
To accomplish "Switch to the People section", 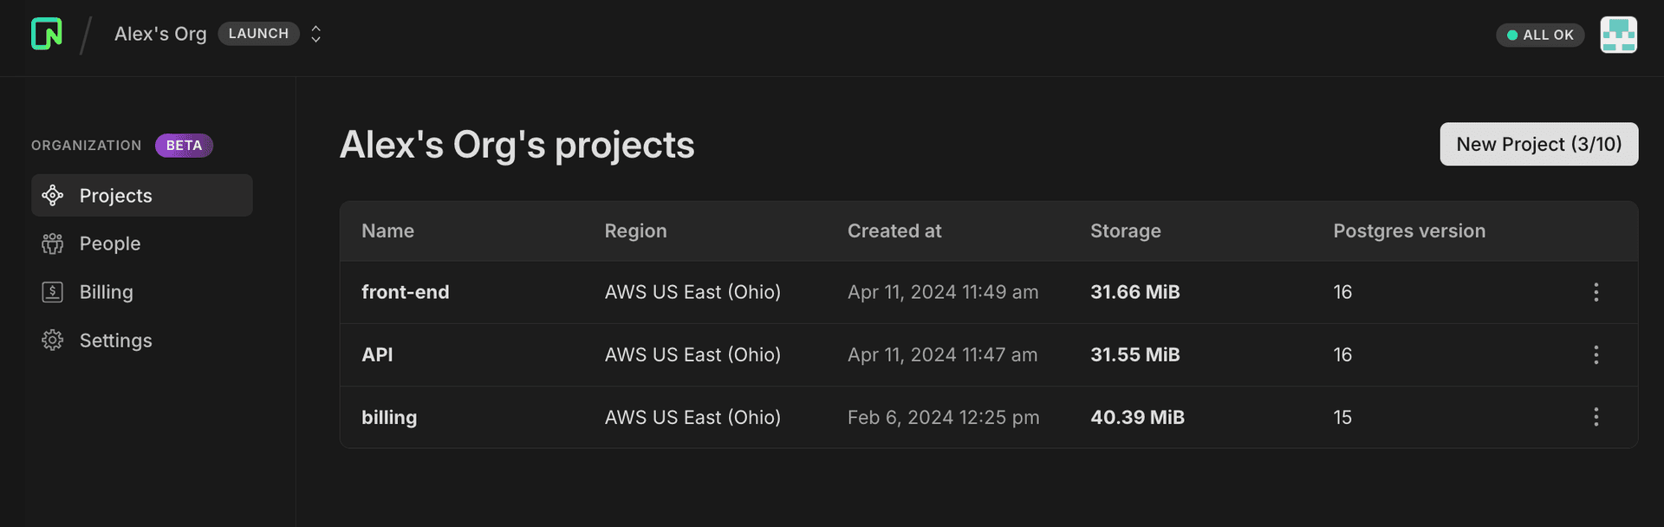I will 110,244.
